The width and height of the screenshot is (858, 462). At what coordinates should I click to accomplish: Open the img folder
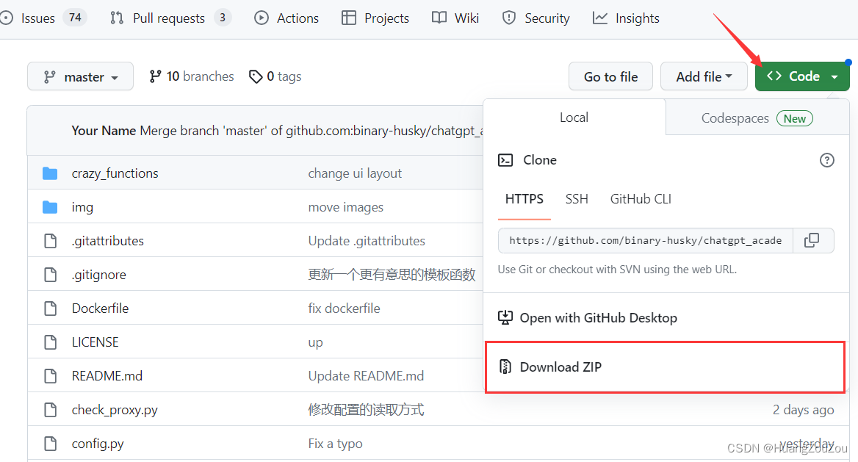click(82, 207)
